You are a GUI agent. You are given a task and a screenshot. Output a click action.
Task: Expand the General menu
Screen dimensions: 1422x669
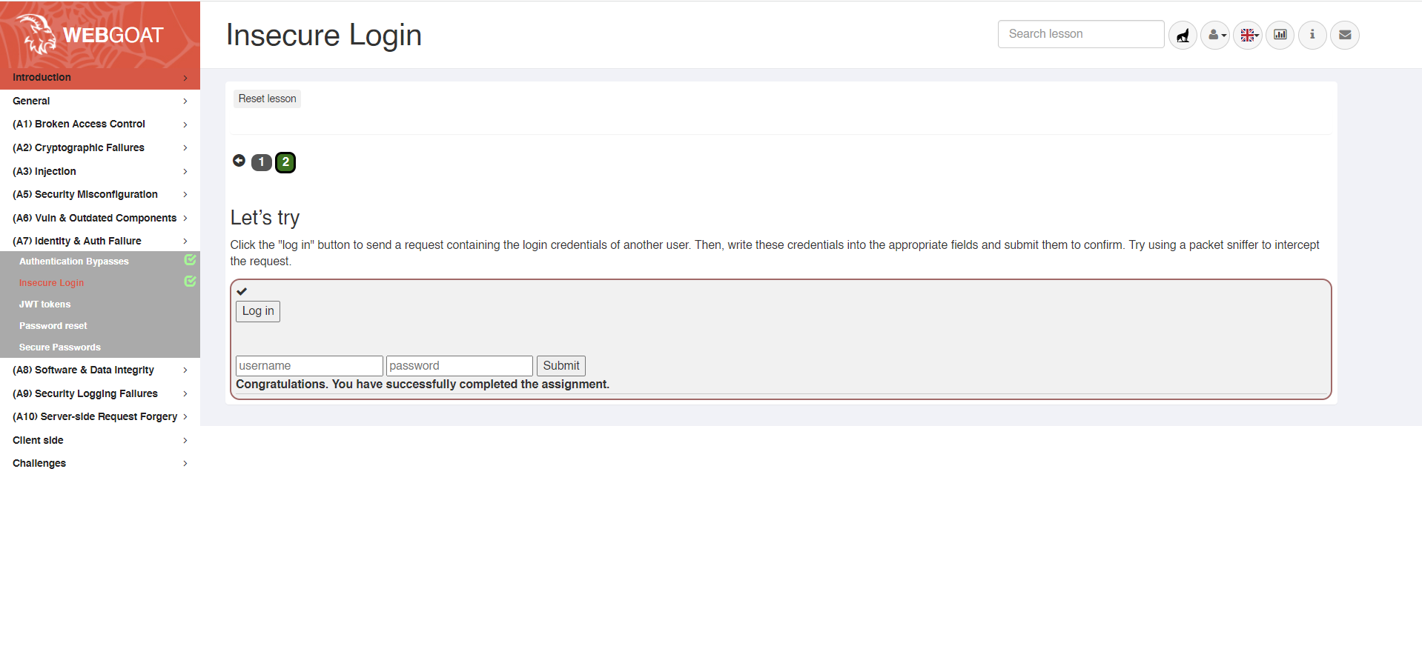point(100,101)
